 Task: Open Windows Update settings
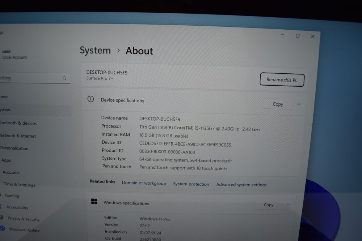(24, 229)
